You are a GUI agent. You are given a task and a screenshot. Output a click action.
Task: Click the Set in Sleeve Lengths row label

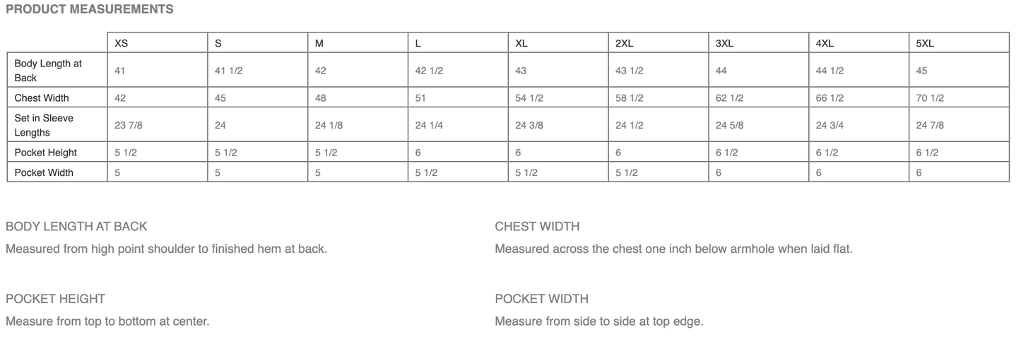(44, 125)
